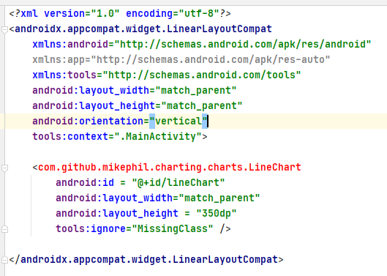Click fold end marker beside tools:ignore line
Screen dimensions: 387x276
4,229
